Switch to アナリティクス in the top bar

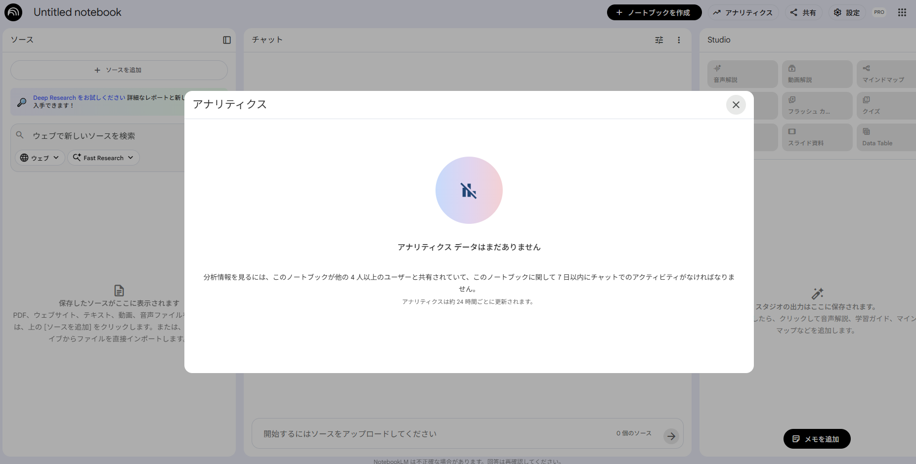pyautogui.click(x=743, y=12)
